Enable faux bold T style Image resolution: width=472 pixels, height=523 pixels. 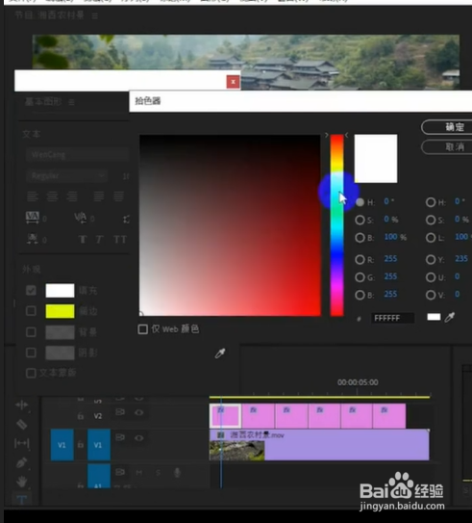coord(83,240)
